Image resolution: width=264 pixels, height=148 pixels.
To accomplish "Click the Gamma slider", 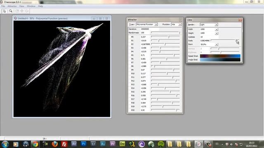I will (x=225, y=49).
